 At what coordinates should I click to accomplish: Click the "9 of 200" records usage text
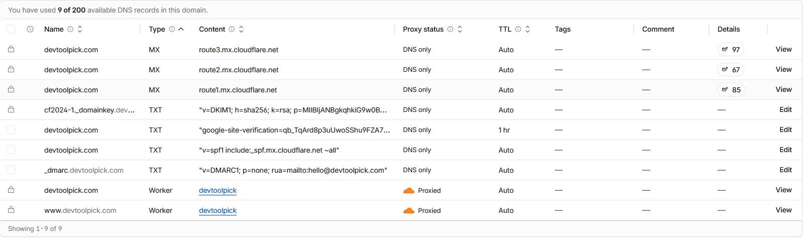pos(71,10)
